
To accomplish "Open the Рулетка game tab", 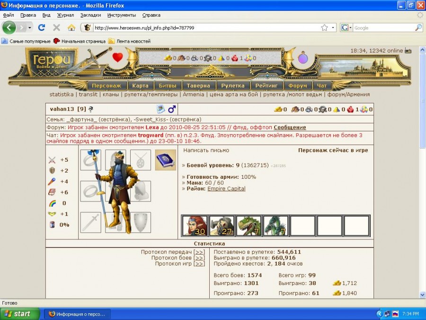I will click(233, 86).
